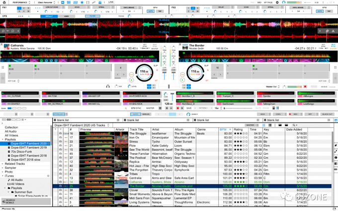Click lighting MANUAL mode button
Screen dimensions: 338x211
pos(146,114)
